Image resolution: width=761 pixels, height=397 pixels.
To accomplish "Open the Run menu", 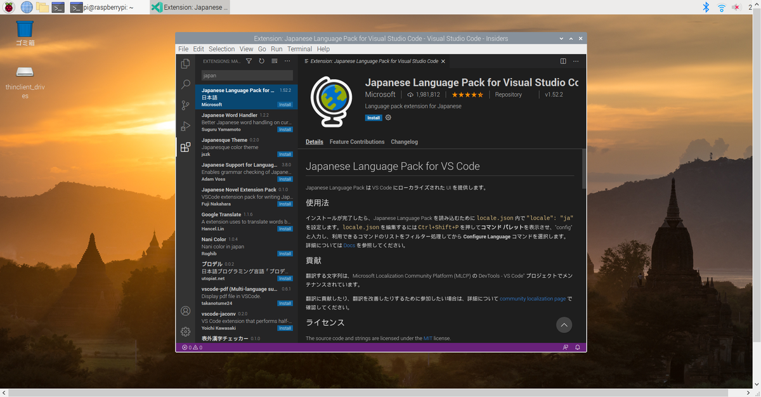I will click(276, 49).
